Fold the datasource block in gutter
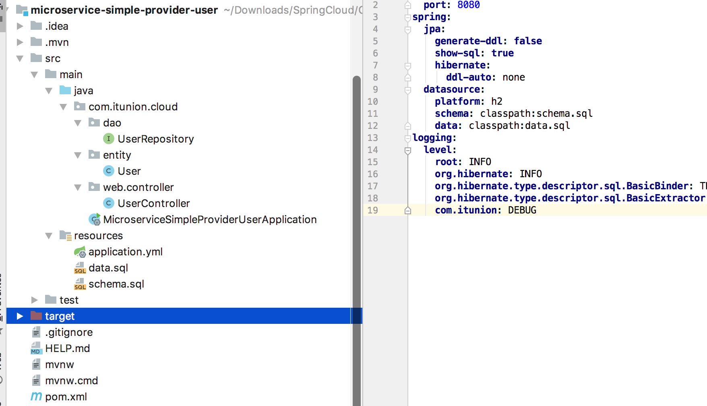This screenshot has width=707, height=406. pyautogui.click(x=408, y=90)
